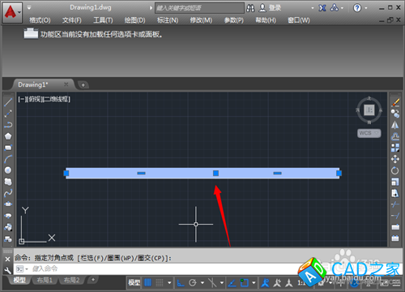The image size is (405, 292).
Task: Expand the command history dropdown in command line
Action: point(27,268)
